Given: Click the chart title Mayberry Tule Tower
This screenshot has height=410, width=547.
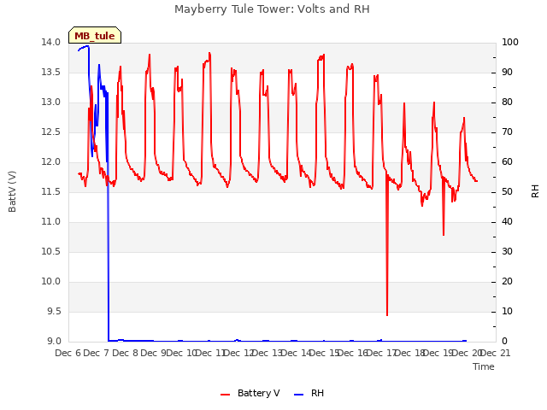Looking at the screenshot, I should pos(272,9).
